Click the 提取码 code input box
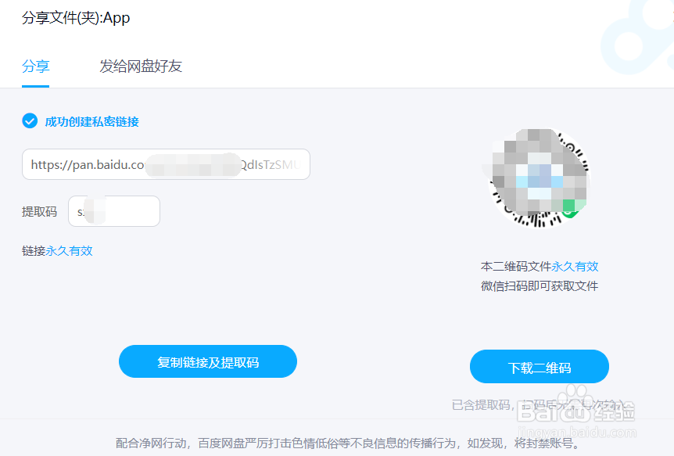This screenshot has height=456, width=674. tap(114, 211)
